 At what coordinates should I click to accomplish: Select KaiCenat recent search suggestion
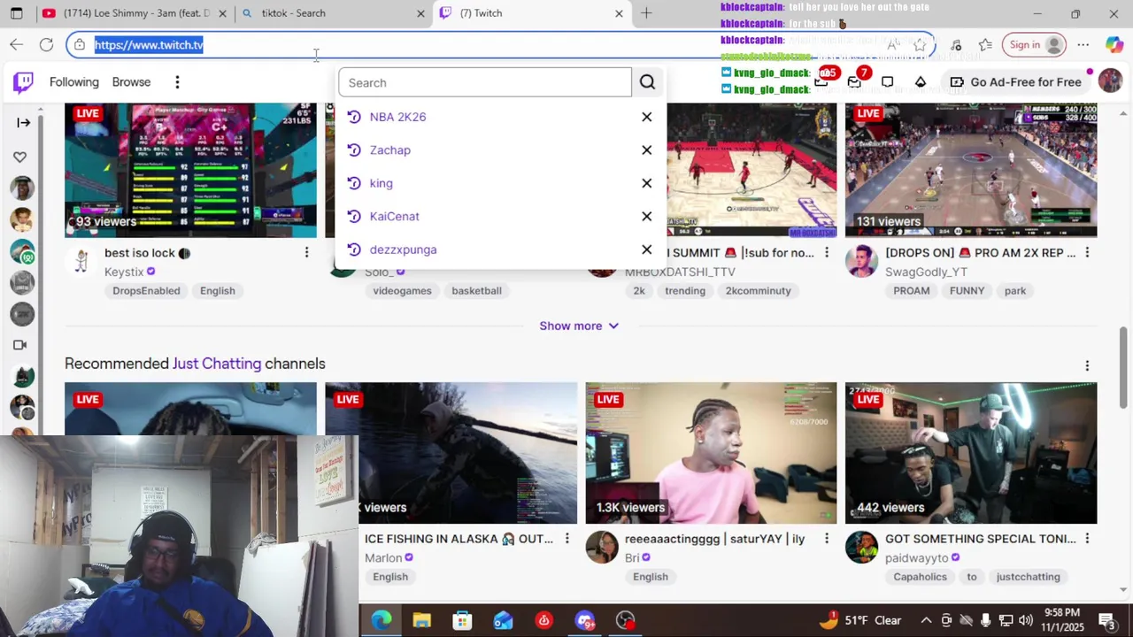point(394,217)
